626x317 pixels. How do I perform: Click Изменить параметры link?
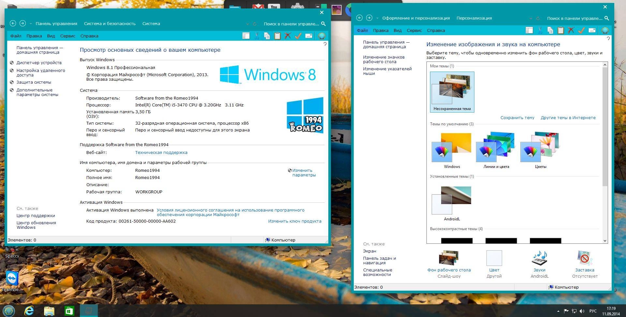coord(304,172)
